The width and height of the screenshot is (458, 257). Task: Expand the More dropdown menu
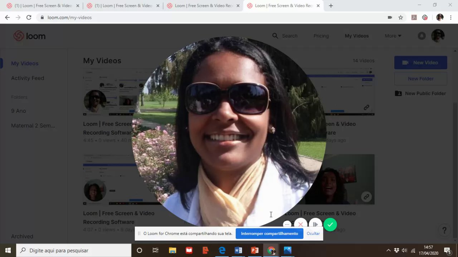pyautogui.click(x=393, y=36)
